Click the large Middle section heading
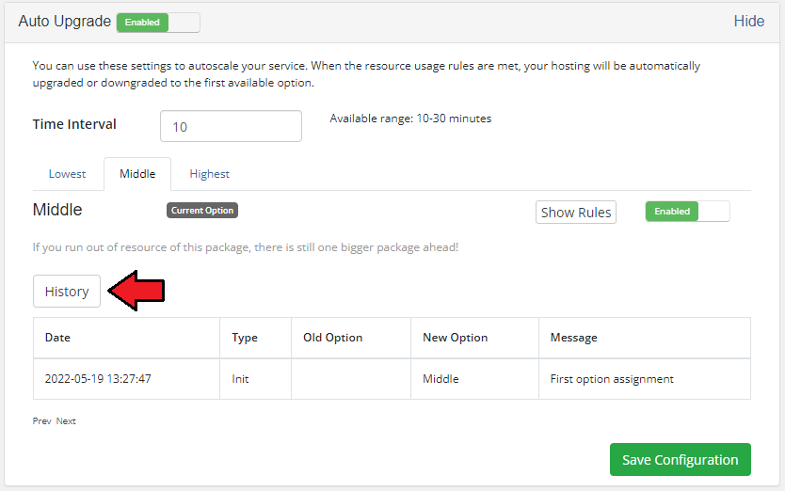The image size is (785, 491). coord(57,209)
